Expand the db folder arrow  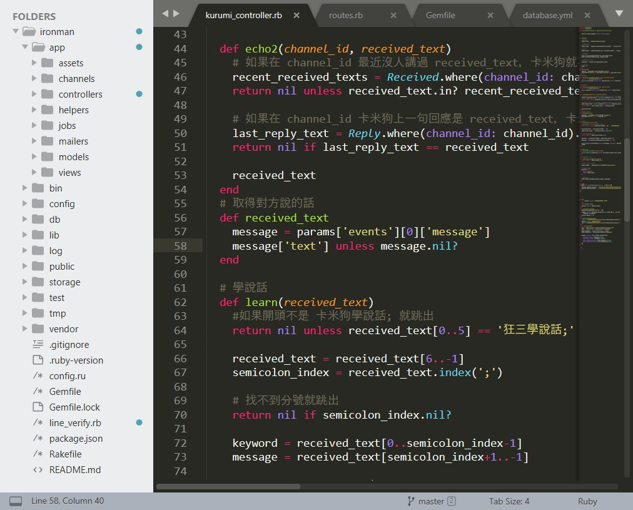point(25,219)
